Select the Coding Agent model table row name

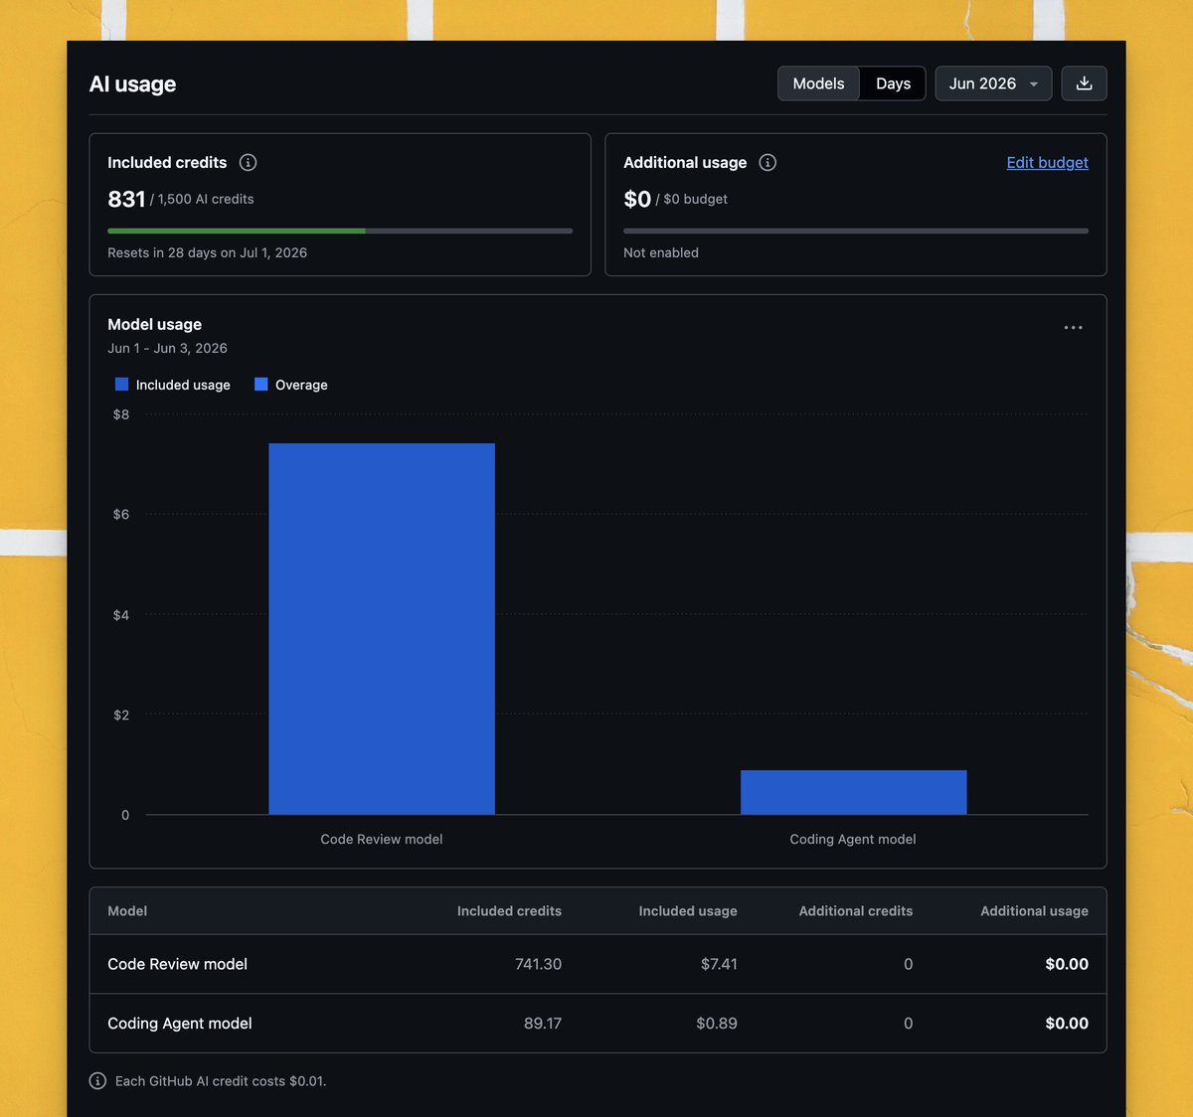pyautogui.click(x=180, y=1023)
